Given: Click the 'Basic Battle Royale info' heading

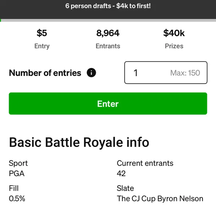Looking at the screenshot, I should 79,142.
